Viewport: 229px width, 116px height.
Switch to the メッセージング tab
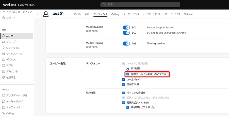pos(131,14)
